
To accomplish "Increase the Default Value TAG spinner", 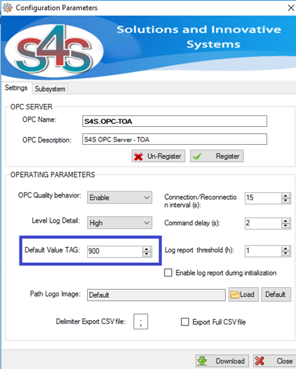I will [x=146, y=249].
